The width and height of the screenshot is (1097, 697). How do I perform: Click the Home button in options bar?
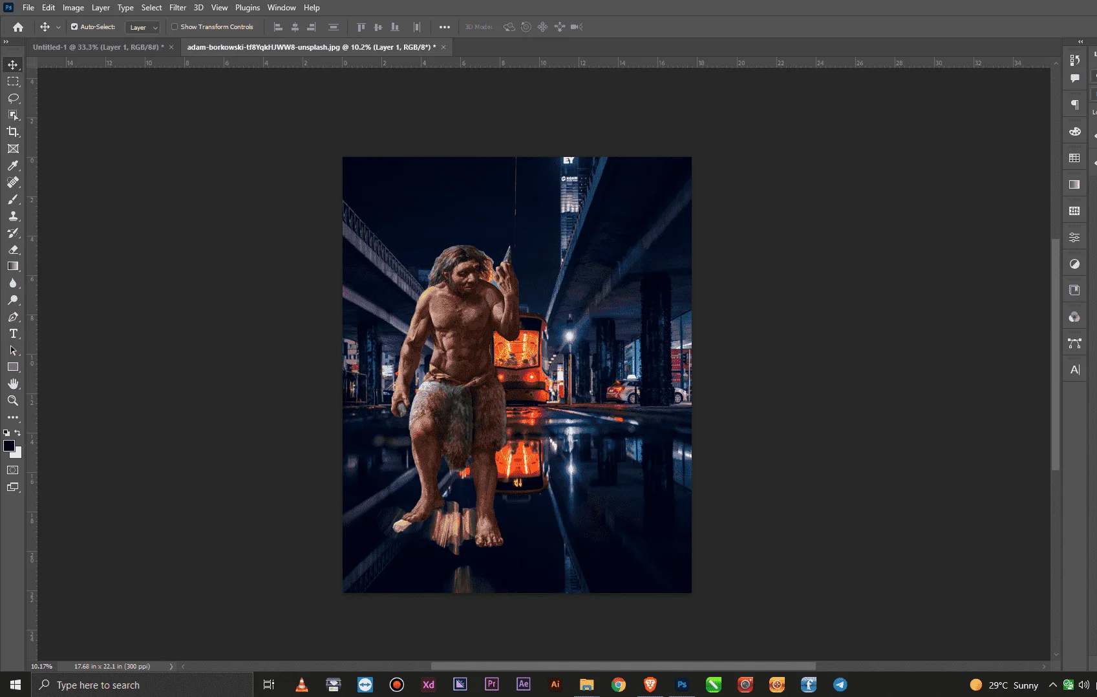tap(18, 27)
